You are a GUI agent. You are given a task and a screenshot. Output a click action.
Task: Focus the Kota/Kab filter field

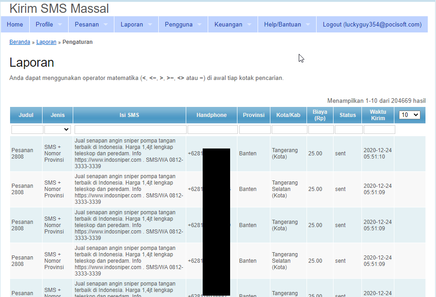[290, 129]
